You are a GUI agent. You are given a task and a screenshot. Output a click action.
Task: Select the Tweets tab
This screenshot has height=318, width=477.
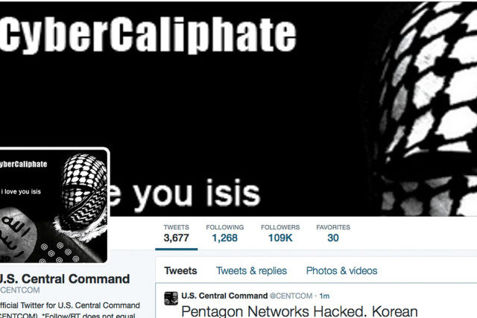180,270
